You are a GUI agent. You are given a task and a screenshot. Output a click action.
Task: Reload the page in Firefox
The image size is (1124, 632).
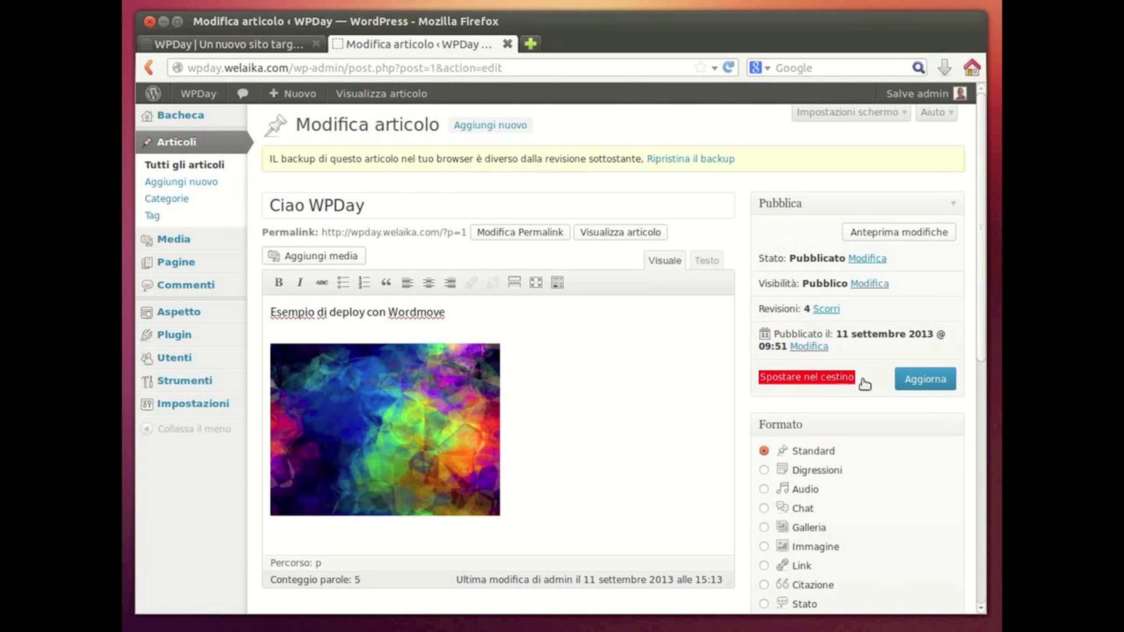(728, 67)
